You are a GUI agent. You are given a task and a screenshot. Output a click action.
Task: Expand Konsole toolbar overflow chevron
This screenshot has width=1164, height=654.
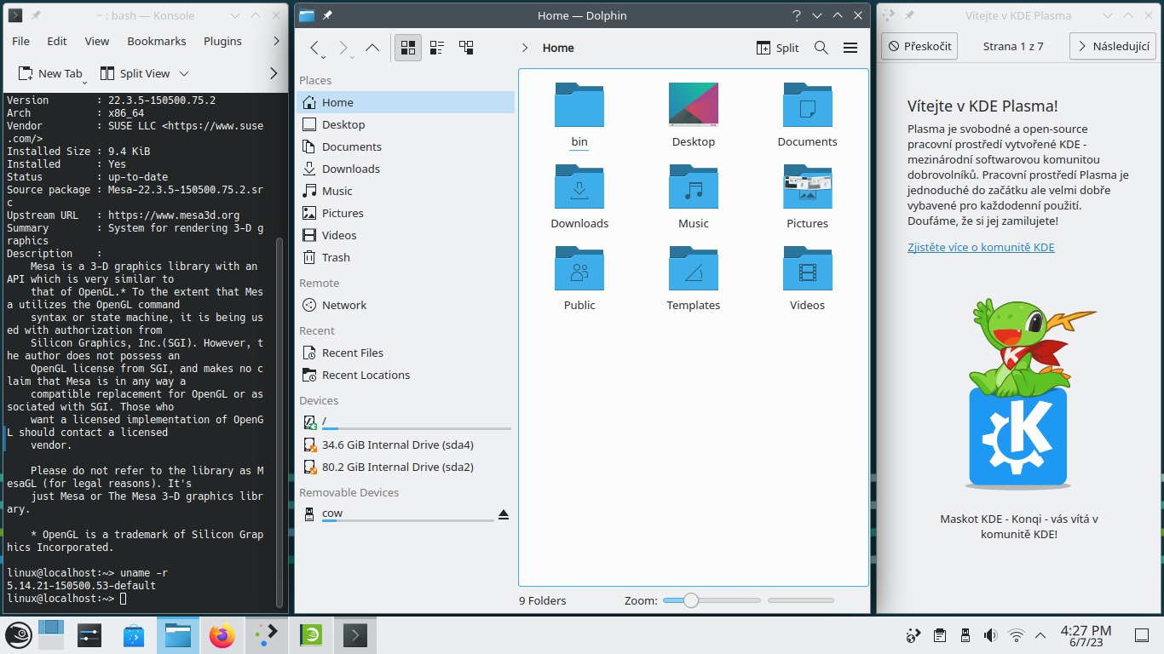[x=274, y=73]
